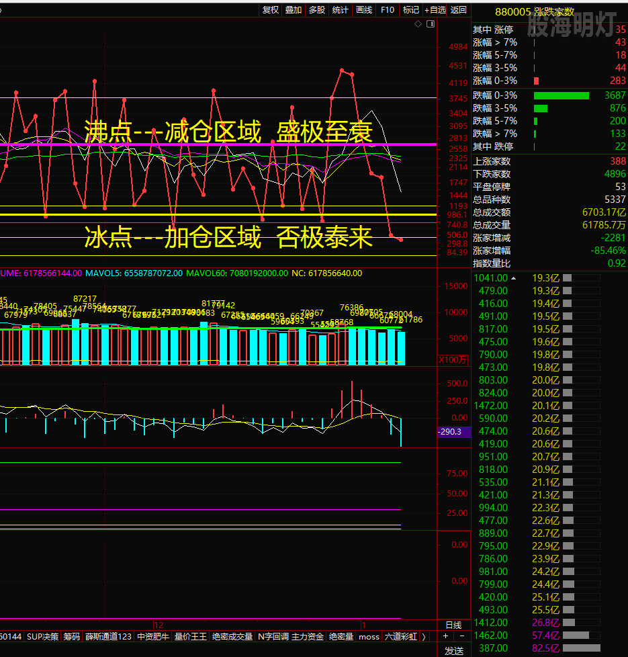Click the 涨幅 > 7% row
Viewport: 628px width, 657px height.
(549, 42)
